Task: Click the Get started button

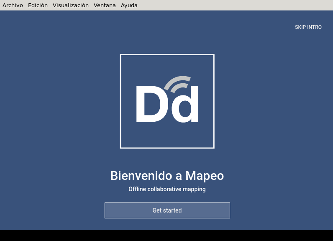Action: [x=167, y=210]
